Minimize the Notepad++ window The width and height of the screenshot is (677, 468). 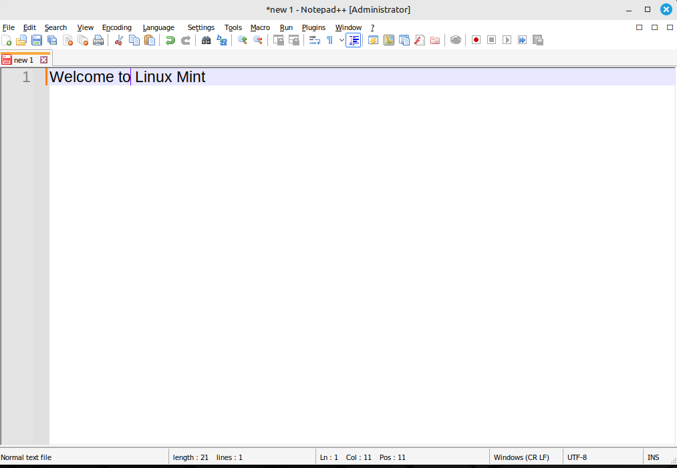[629, 9]
